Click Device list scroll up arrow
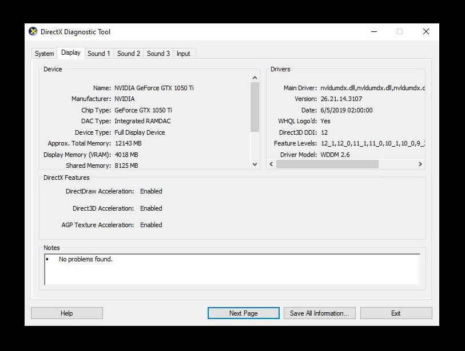The width and height of the screenshot is (465, 351). tap(255, 78)
